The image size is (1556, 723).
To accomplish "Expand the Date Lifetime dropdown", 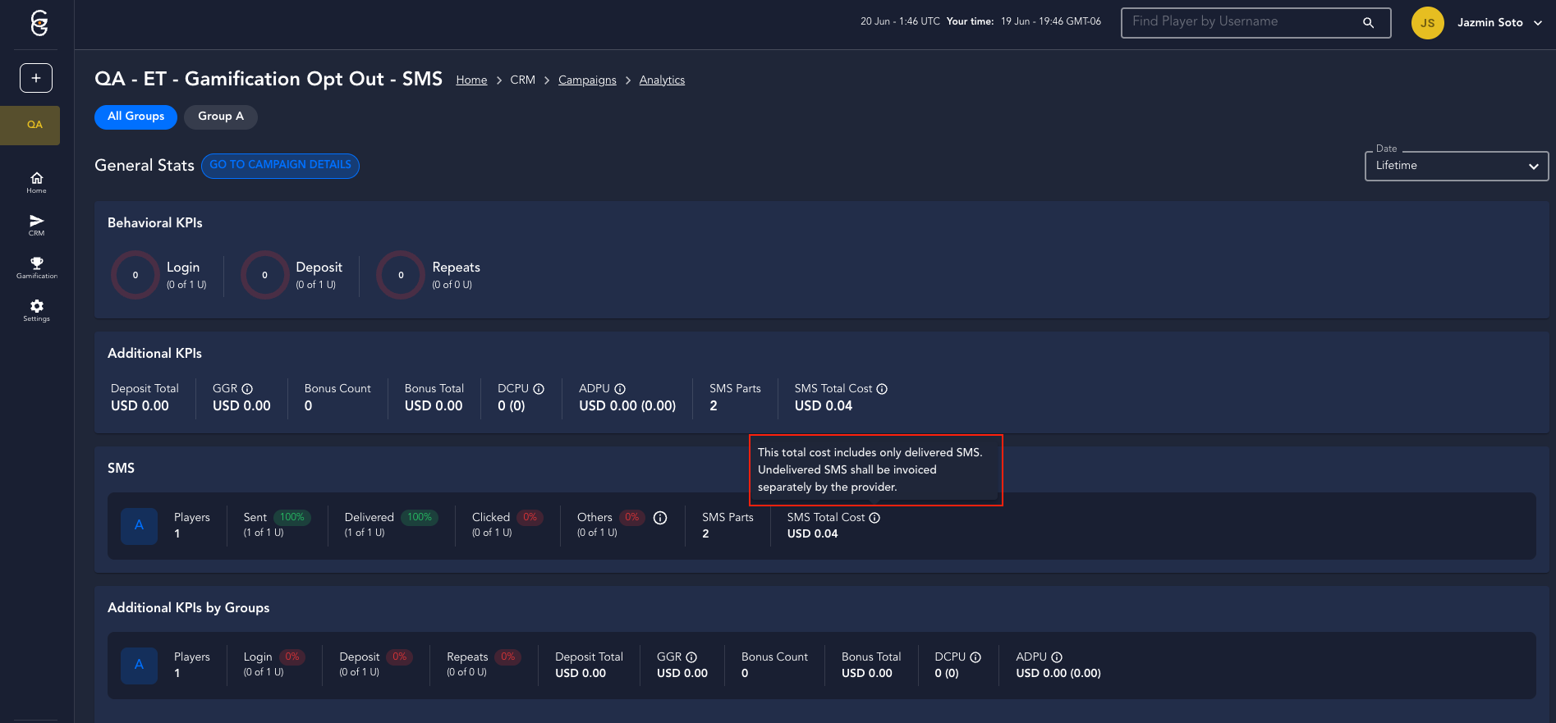I will (x=1456, y=166).
